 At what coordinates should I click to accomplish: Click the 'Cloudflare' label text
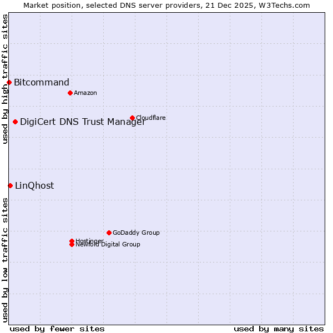click(151, 118)
